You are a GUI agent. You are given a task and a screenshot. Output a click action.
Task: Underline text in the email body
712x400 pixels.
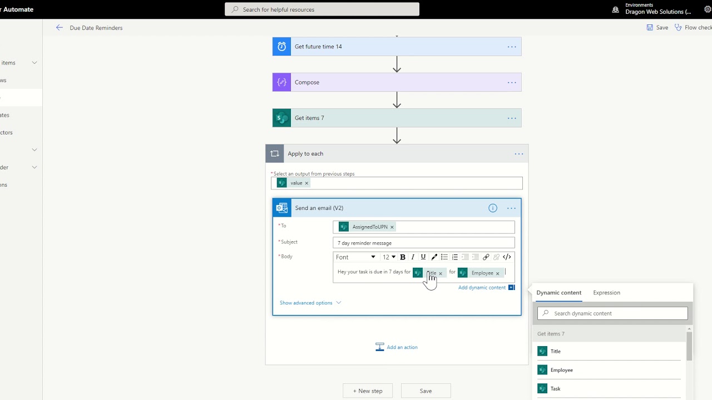click(423, 257)
